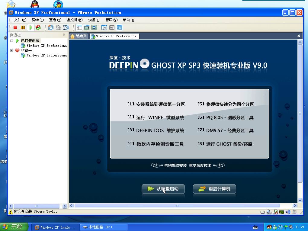
Task: Switch to full screen mode icon
Action: [94, 27]
